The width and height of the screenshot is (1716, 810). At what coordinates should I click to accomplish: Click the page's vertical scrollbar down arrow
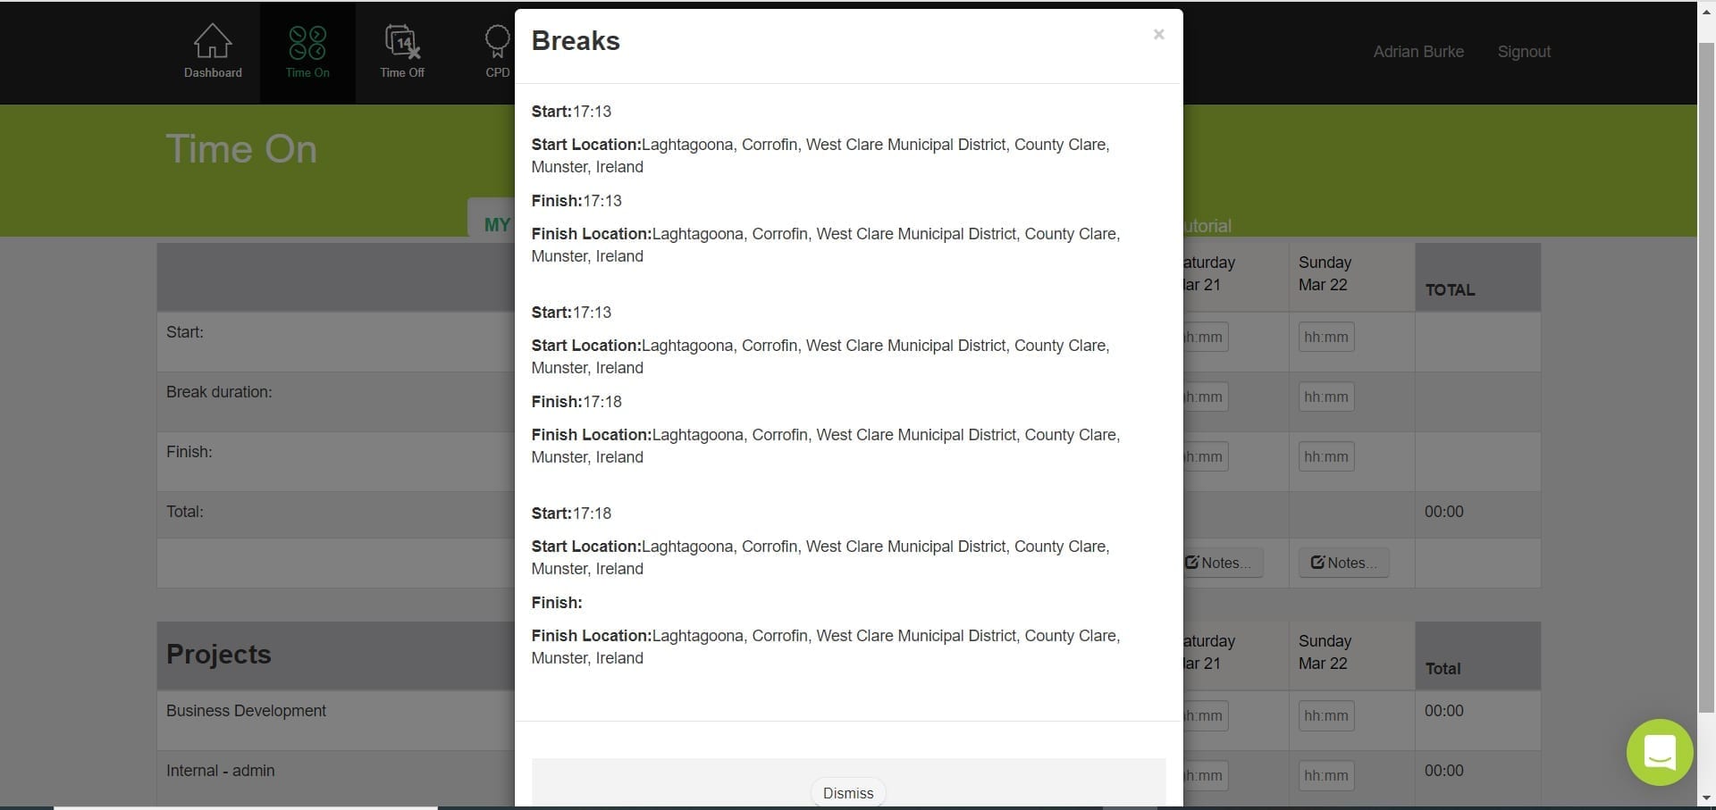click(1706, 797)
